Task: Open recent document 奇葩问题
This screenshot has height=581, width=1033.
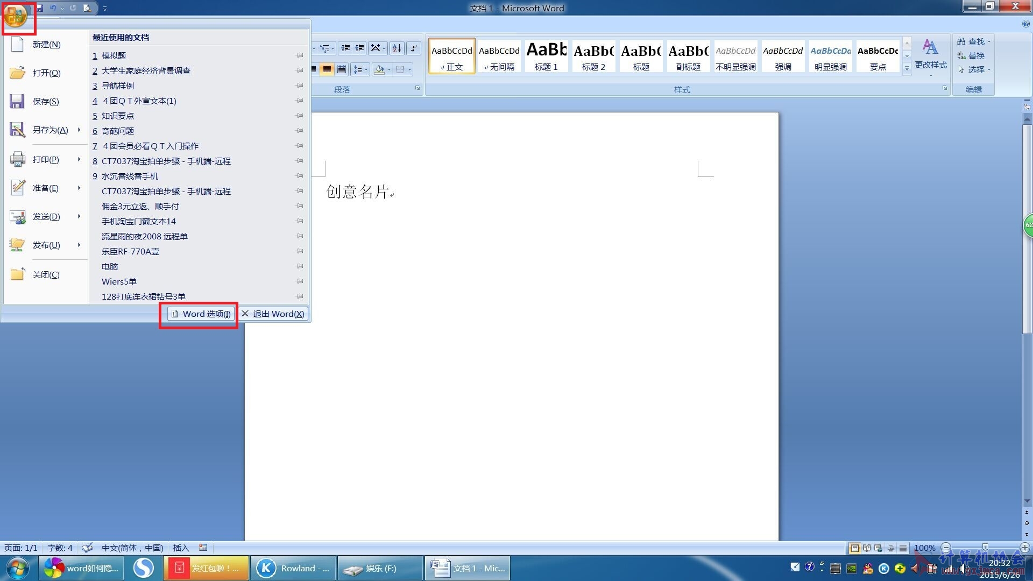Action: pyautogui.click(x=118, y=131)
